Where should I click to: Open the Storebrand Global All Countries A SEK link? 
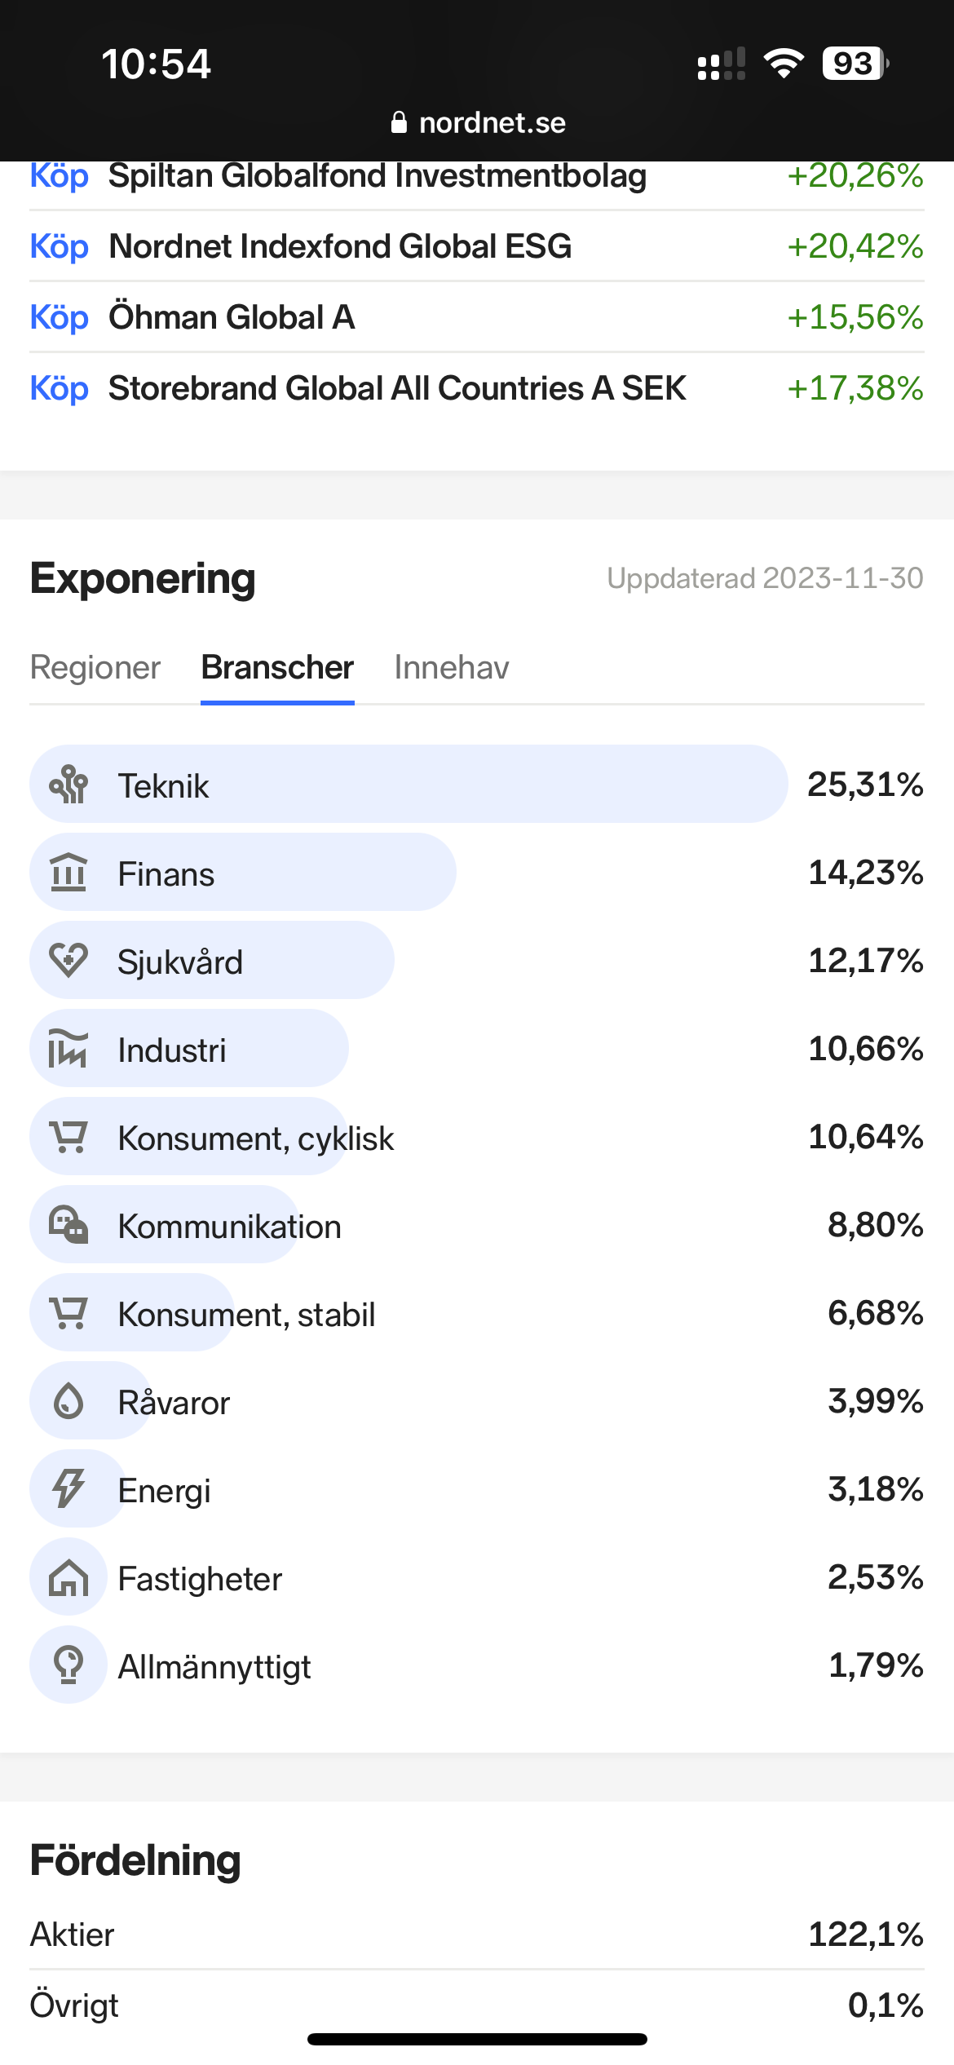(397, 388)
